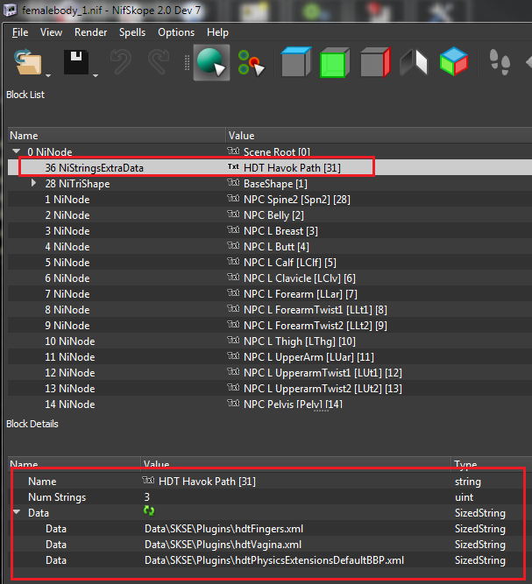Click Txt icon beside NPC L Thigh [LThg]

(233, 340)
